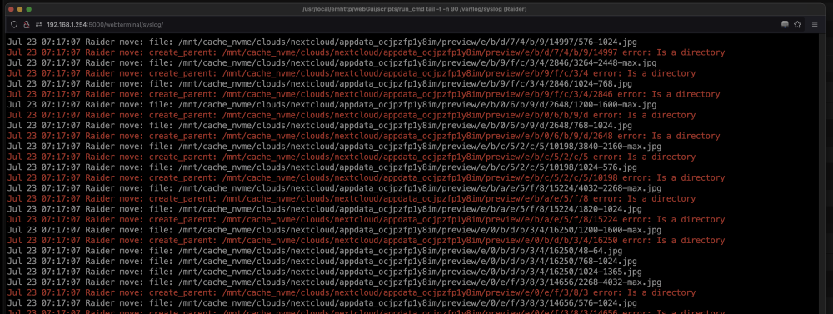Screen dimensions: 833x314
Task: Open the tracking protection shield icon
Action: click(x=14, y=24)
